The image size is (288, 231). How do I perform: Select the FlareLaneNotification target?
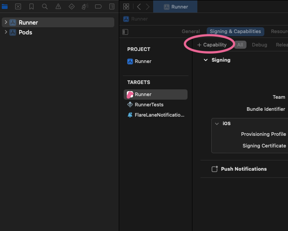(155, 115)
